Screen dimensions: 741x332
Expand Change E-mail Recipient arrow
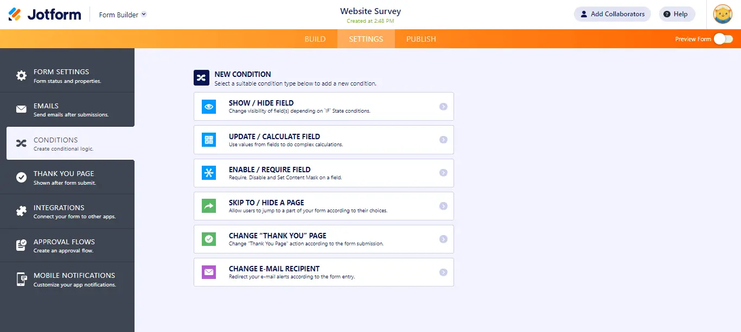(443, 272)
